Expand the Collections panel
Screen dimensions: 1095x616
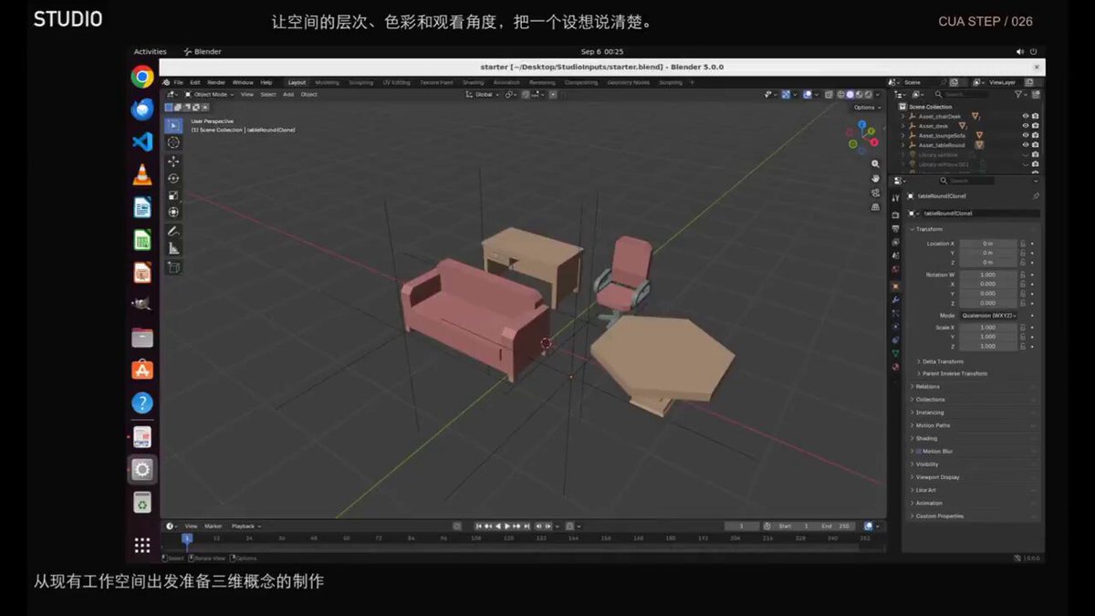[x=927, y=400]
